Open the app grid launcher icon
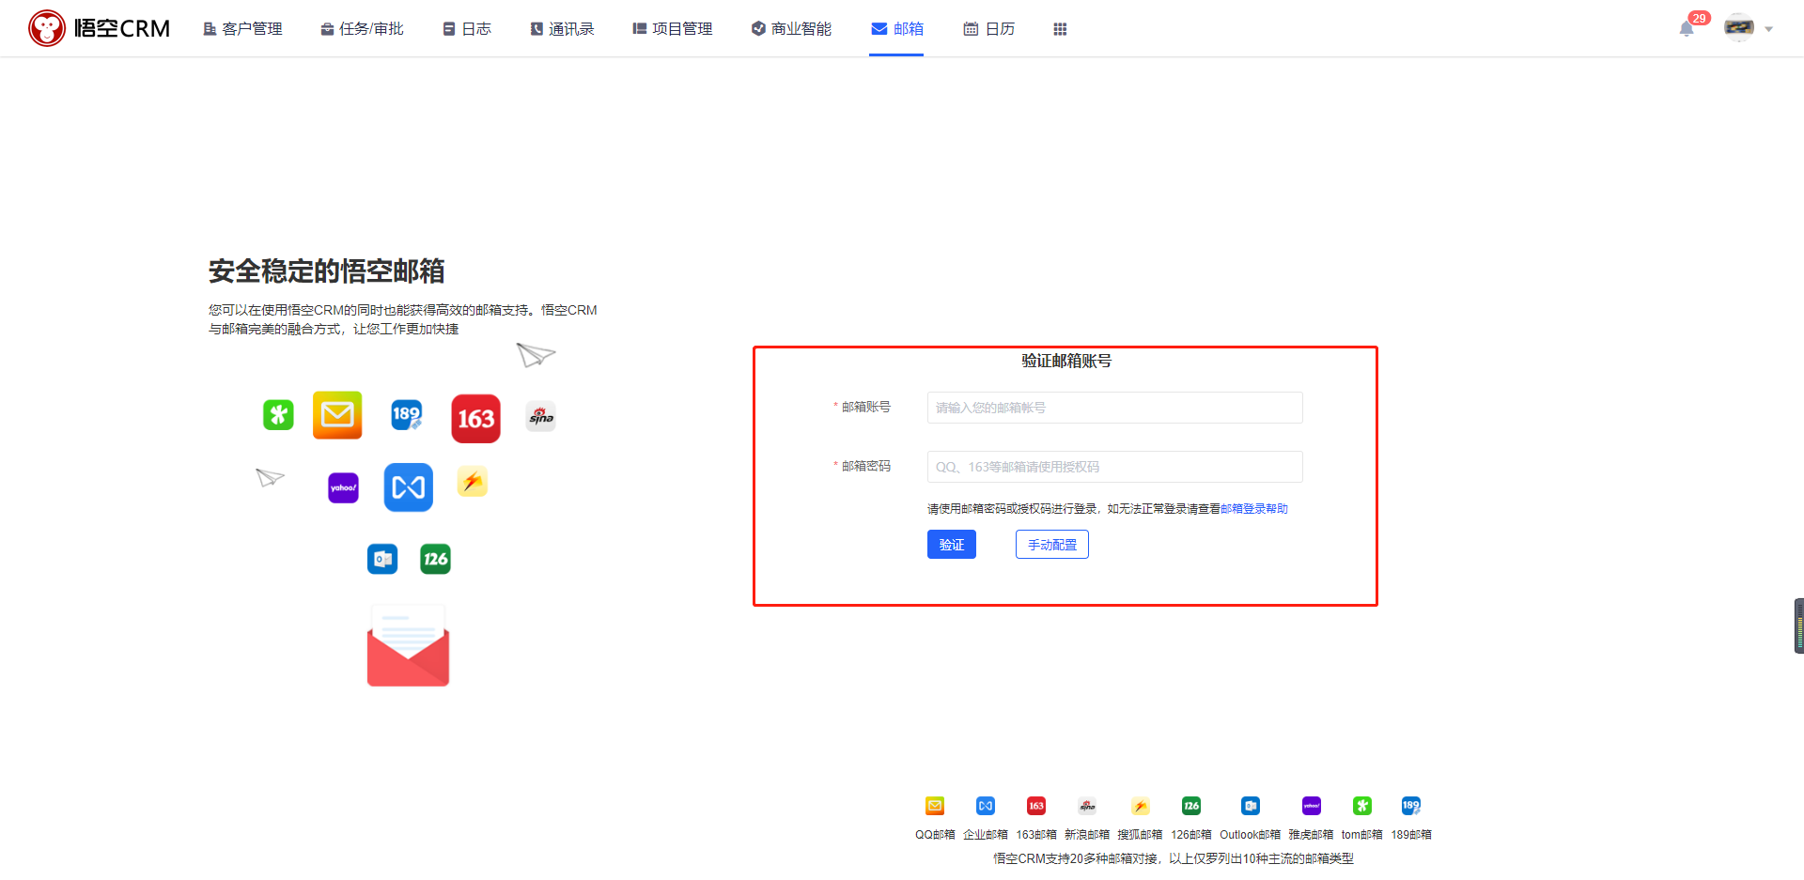The image size is (1804, 880). pyautogui.click(x=1060, y=29)
